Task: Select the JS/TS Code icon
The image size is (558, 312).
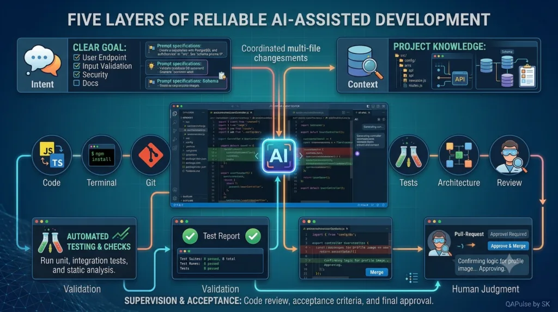Action: pos(52,155)
